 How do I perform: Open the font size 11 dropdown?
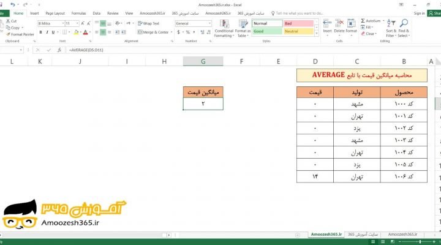pyautogui.click(x=77, y=23)
